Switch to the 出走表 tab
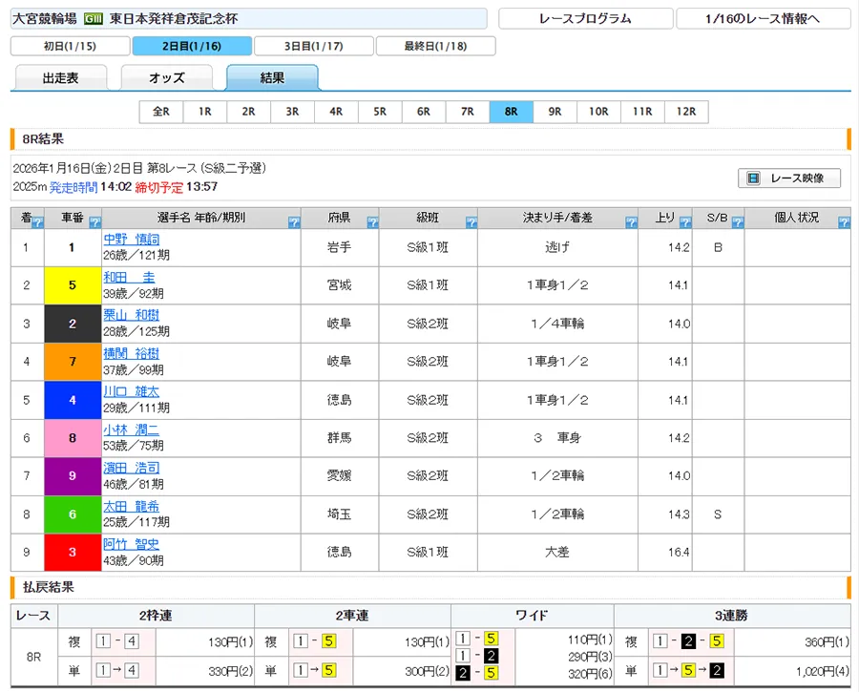The image size is (859, 692). point(61,78)
